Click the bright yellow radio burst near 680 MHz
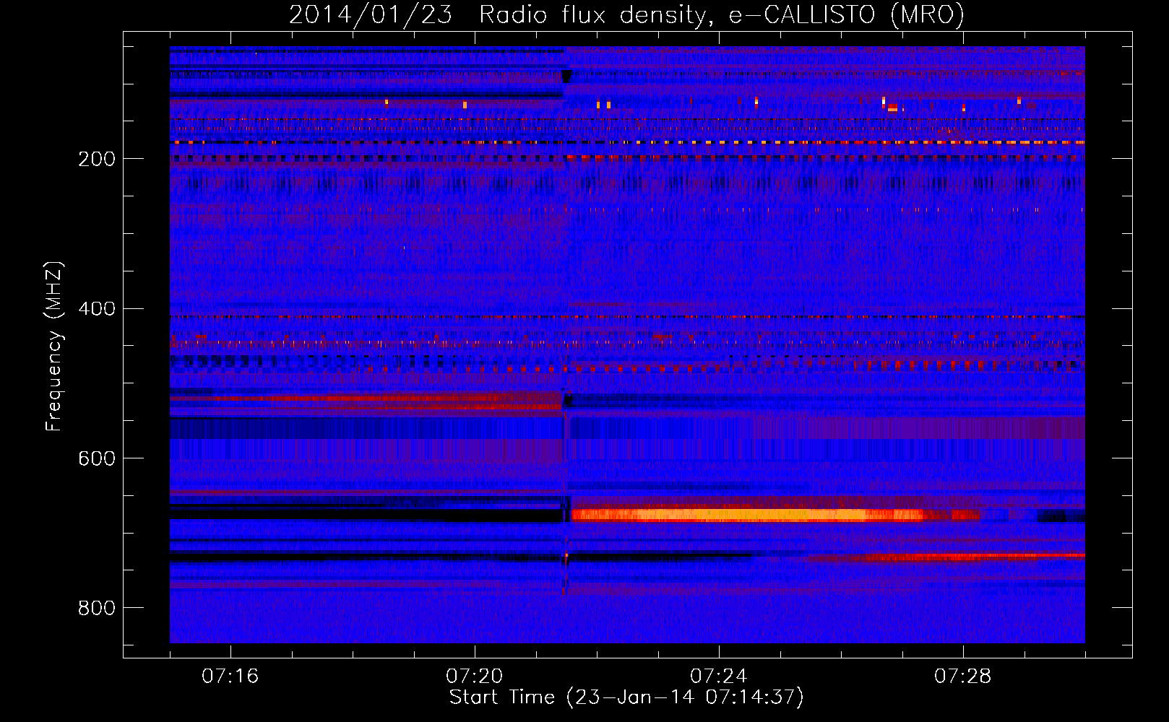Viewport: 1169px width, 722px height. (x=748, y=516)
